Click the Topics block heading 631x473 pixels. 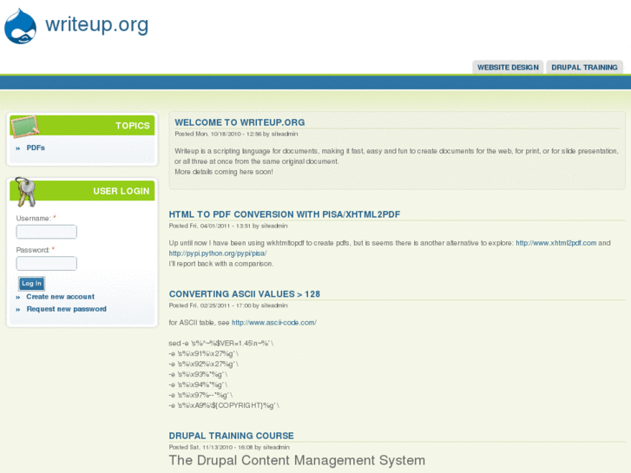click(x=133, y=126)
